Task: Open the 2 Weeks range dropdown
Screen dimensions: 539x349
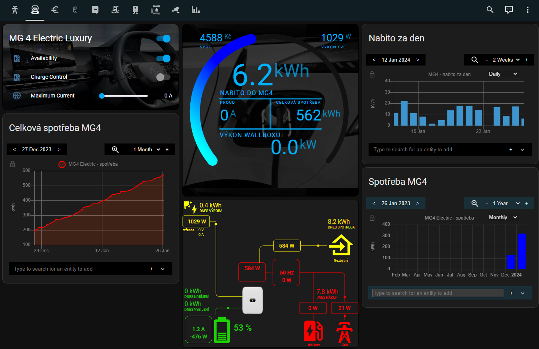Action: pos(506,60)
